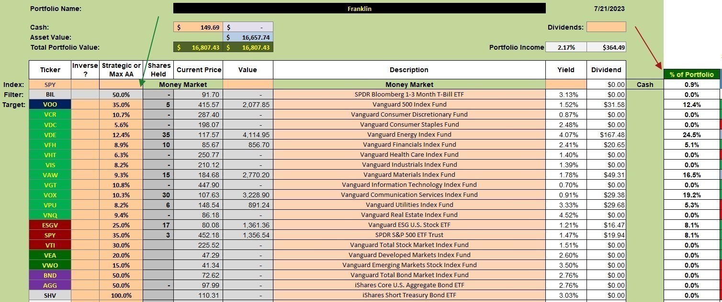Screen dimensions: 722x302
Task: Select the Franklin portfolio name cell
Action: (x=360, y=9)
